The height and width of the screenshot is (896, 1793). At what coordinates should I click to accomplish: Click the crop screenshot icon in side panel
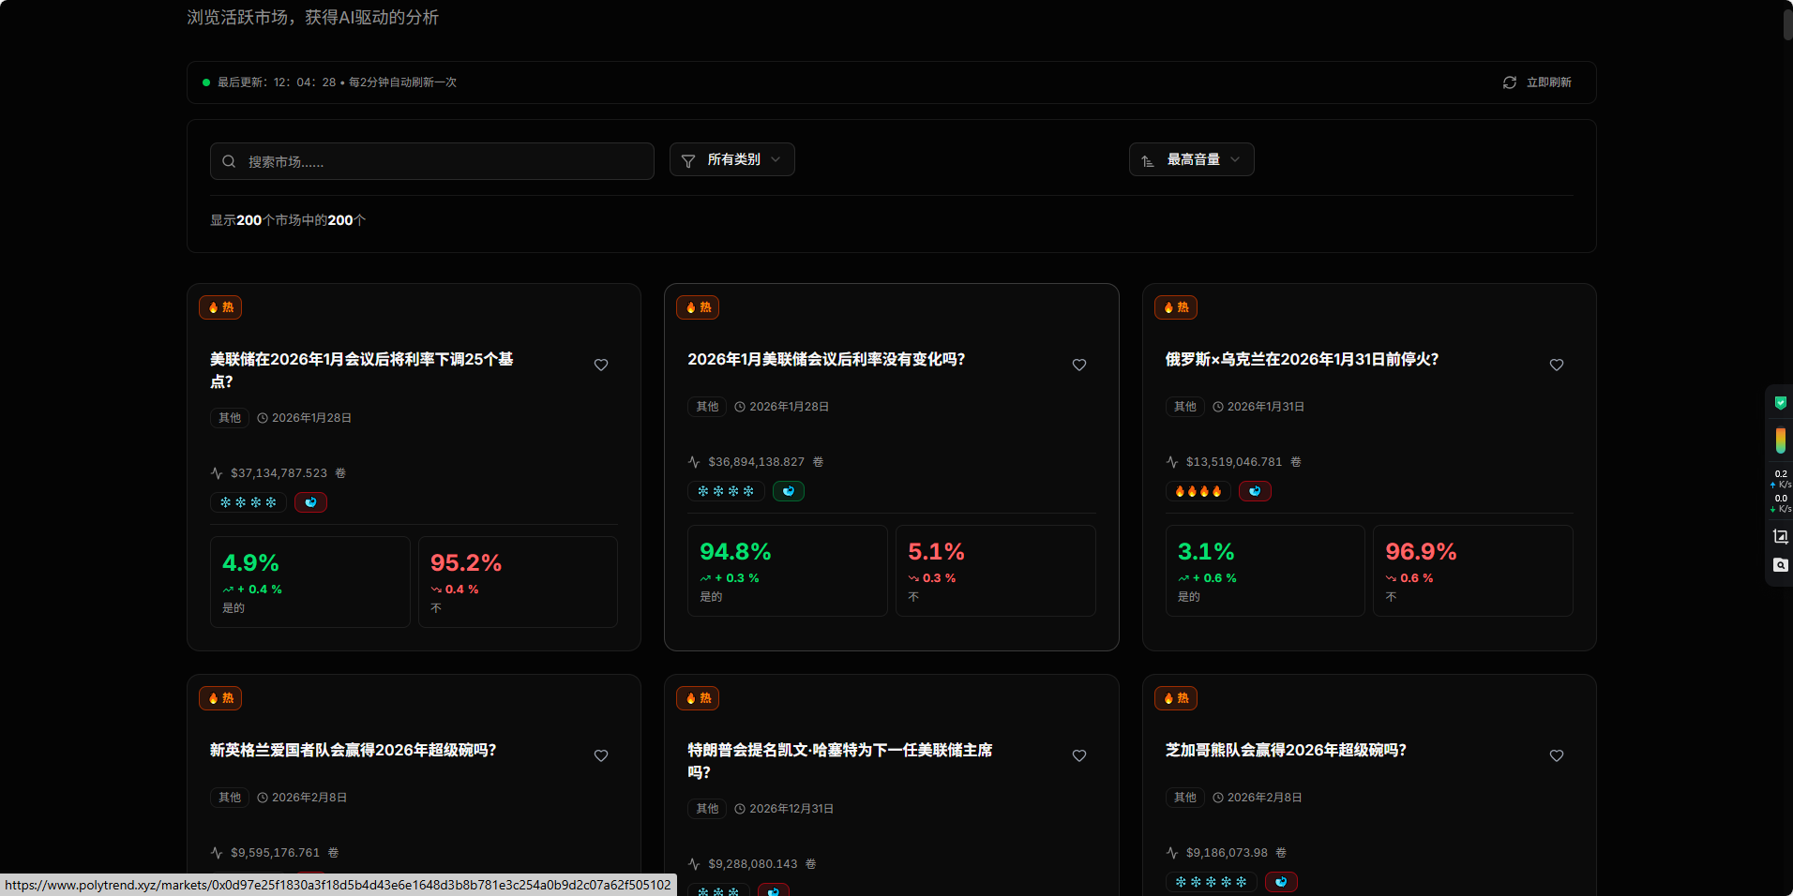pyautogui.click(x=1780, y=536)
